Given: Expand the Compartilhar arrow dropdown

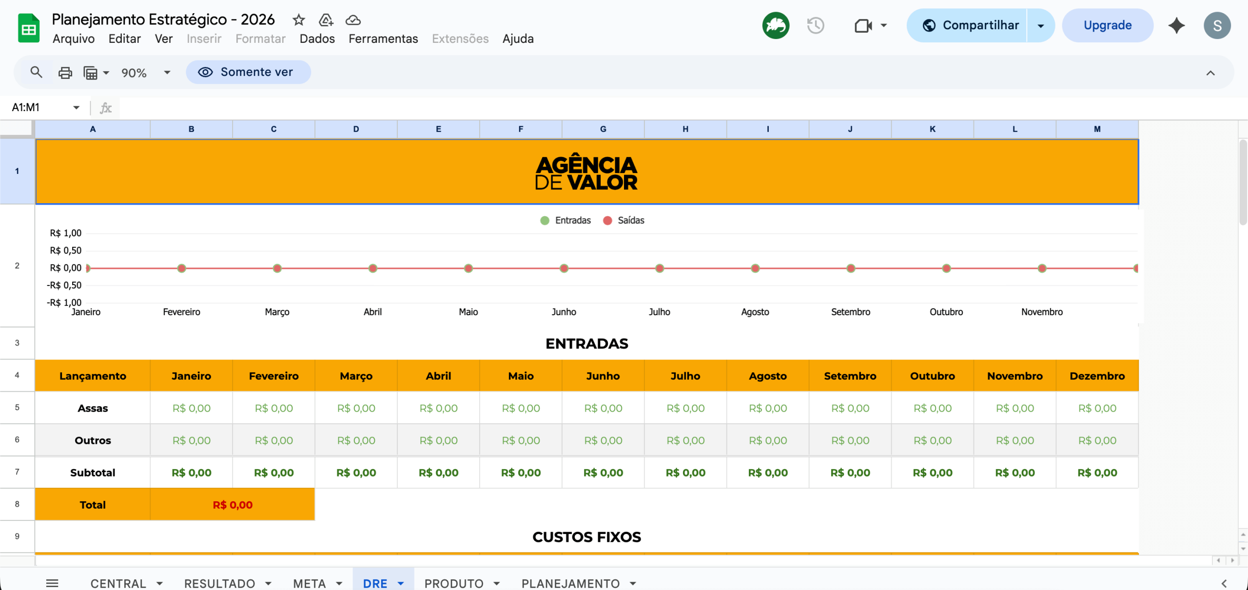Looking at the screenshot, I should tap(1040, 25).
